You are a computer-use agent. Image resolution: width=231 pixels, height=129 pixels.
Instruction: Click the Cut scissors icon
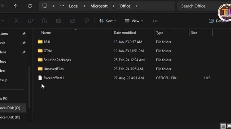pos(17,21)
